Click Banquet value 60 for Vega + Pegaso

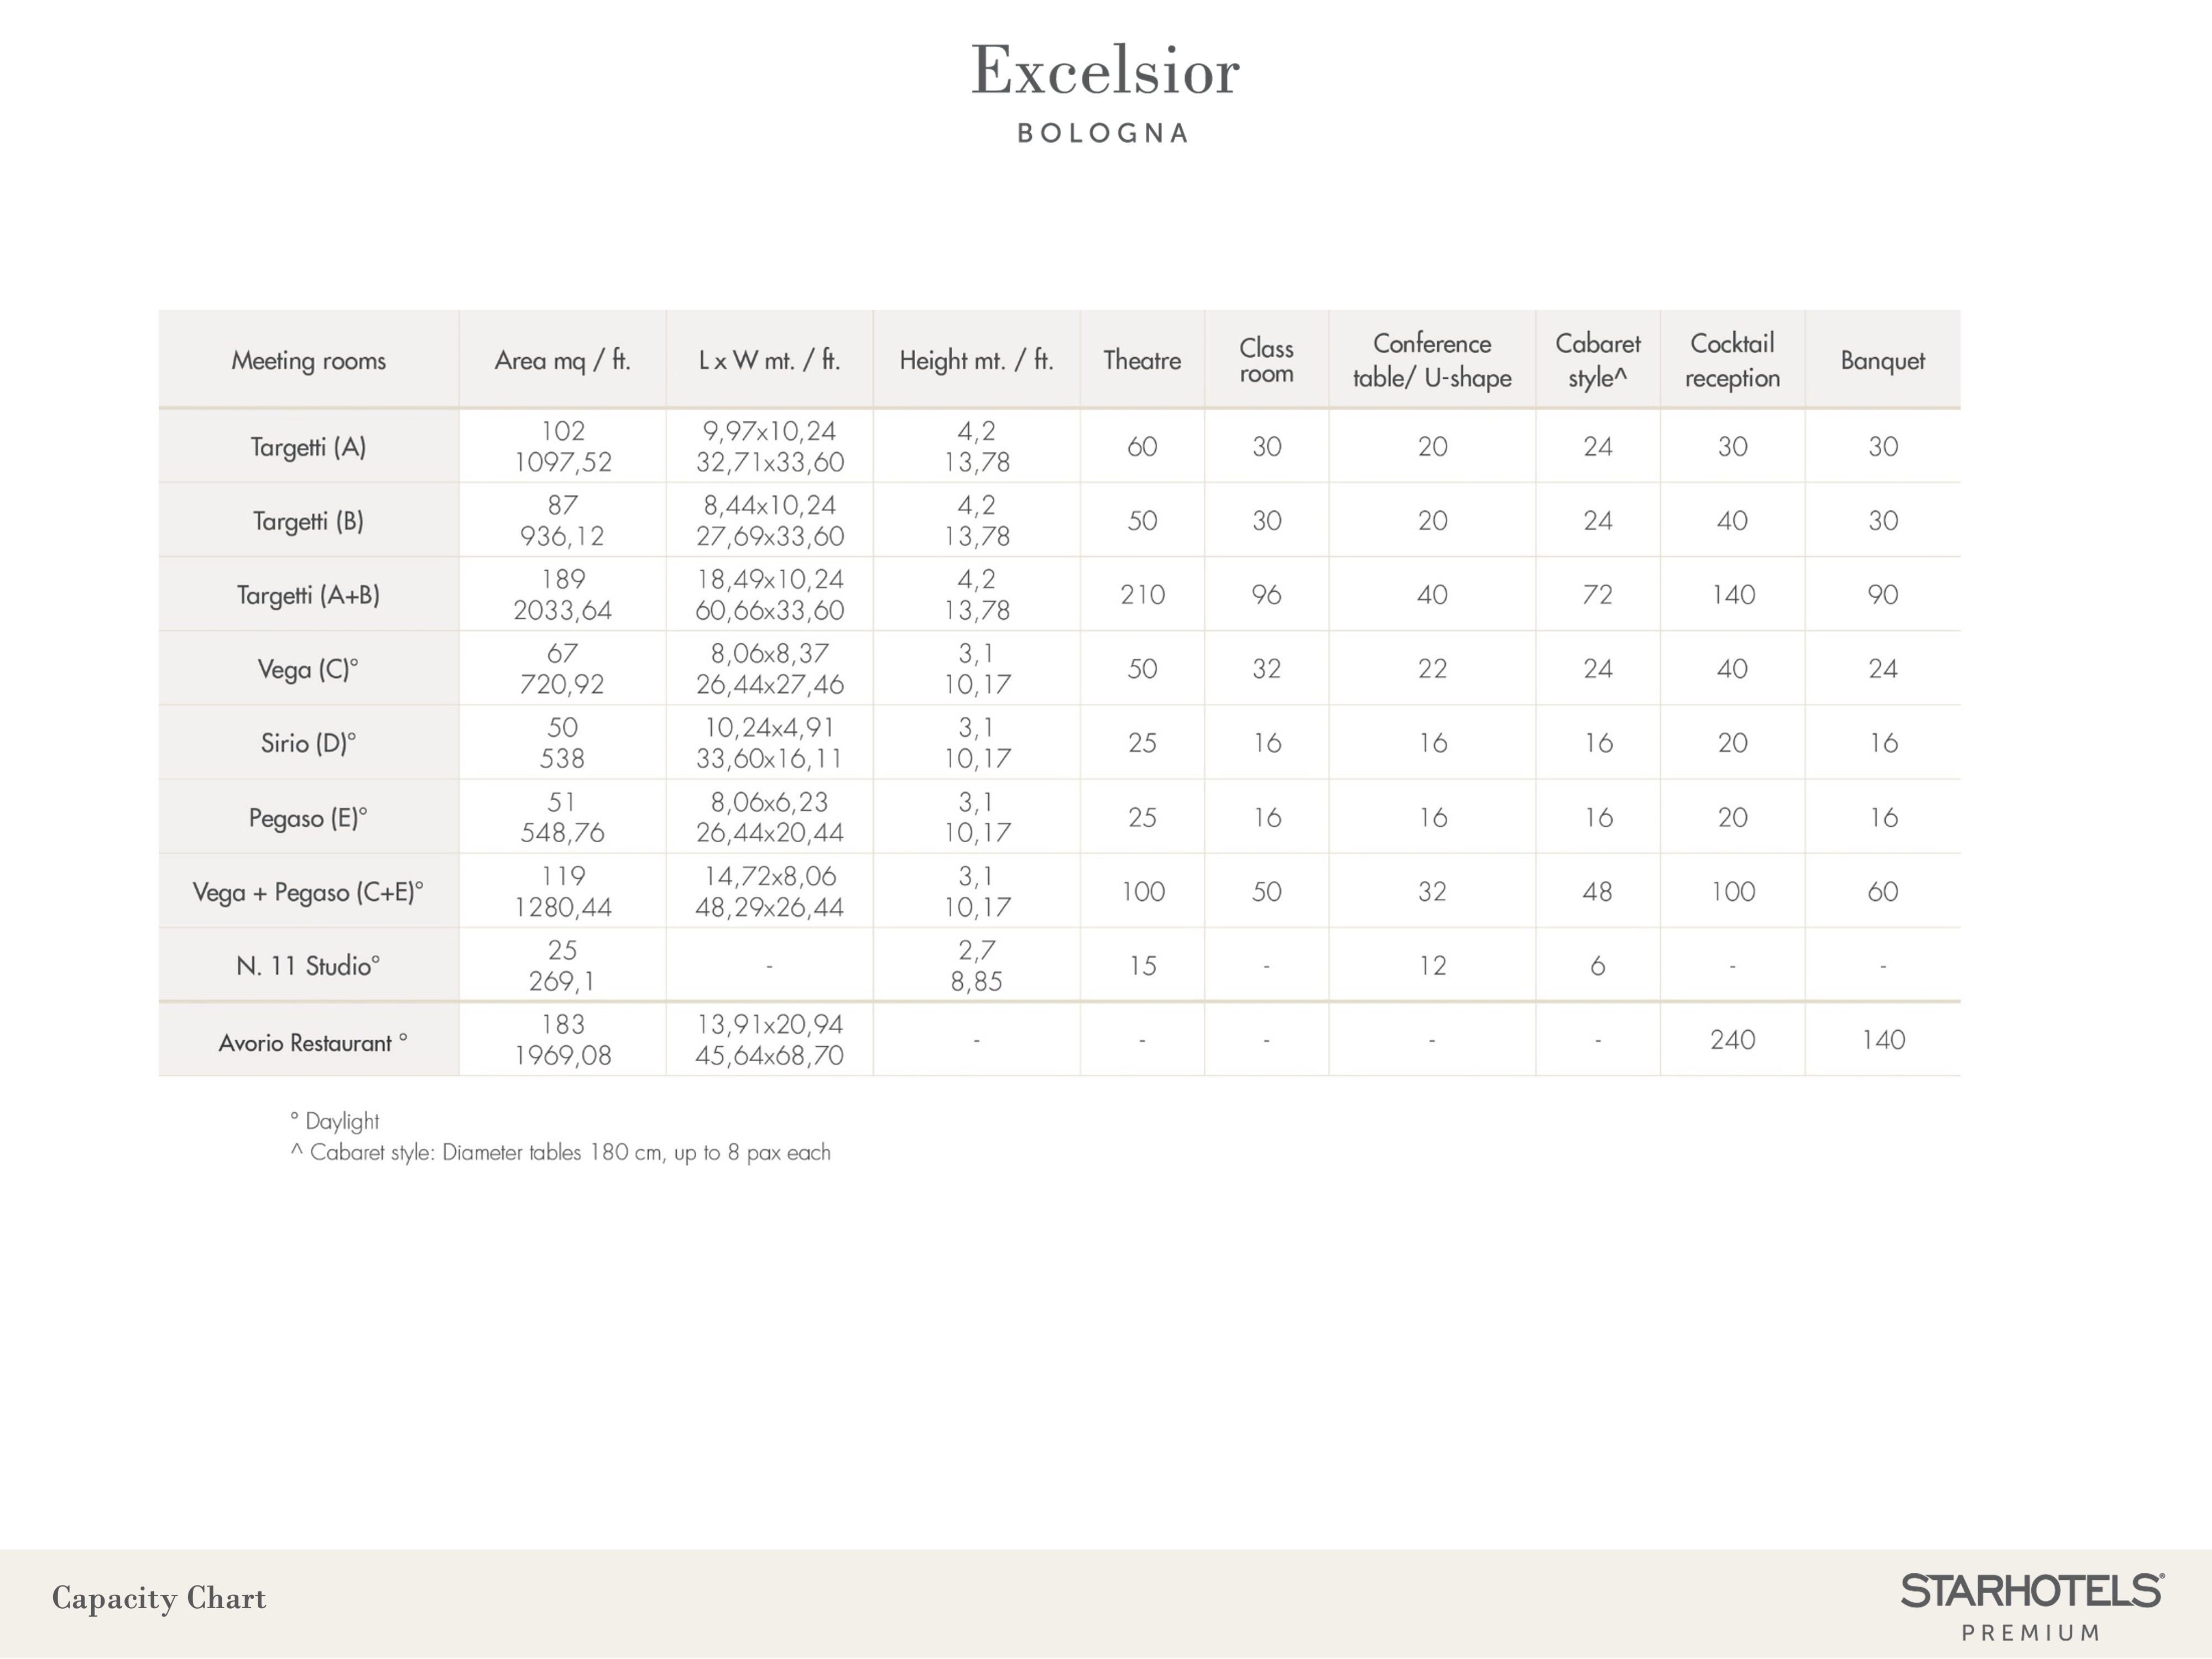[x=1882, y=892]
